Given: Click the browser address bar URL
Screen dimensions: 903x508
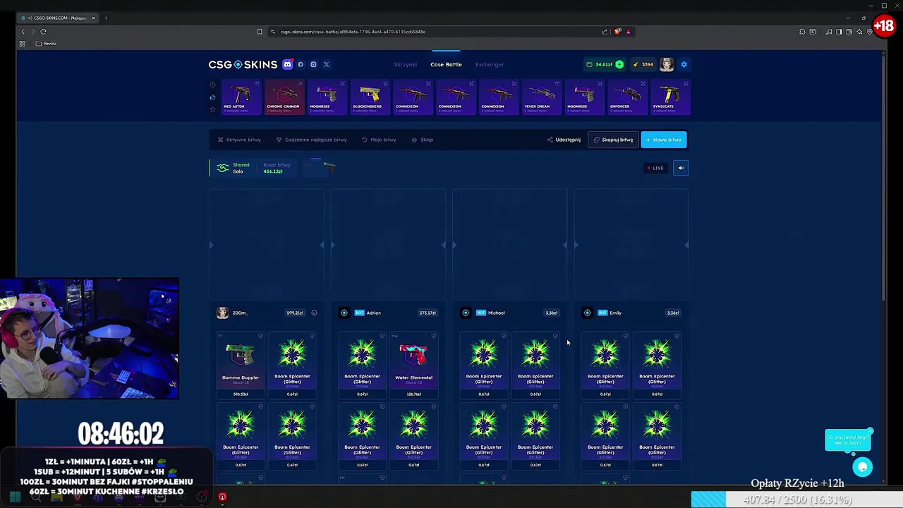Looking at the screenshot, I should tap(353, 32).
